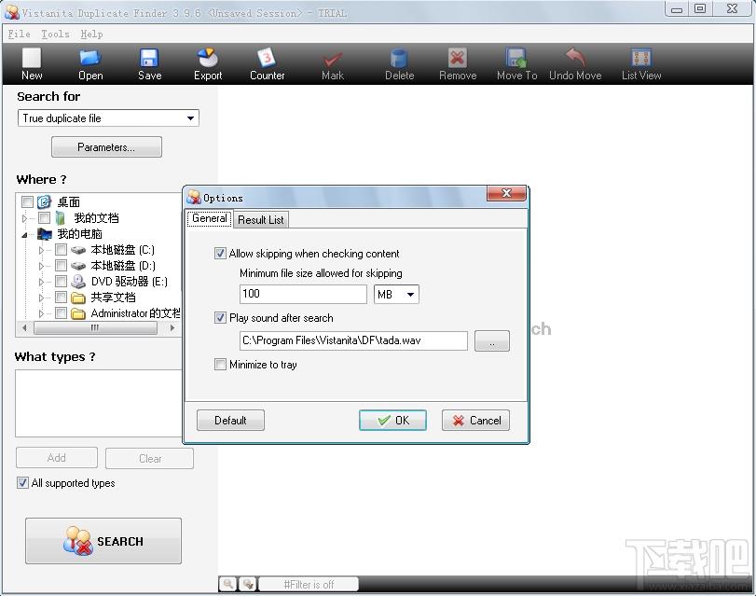Screen dimensions: 756x596
Task: Confirm options with OK button
Action: click(x=393, y=421)
